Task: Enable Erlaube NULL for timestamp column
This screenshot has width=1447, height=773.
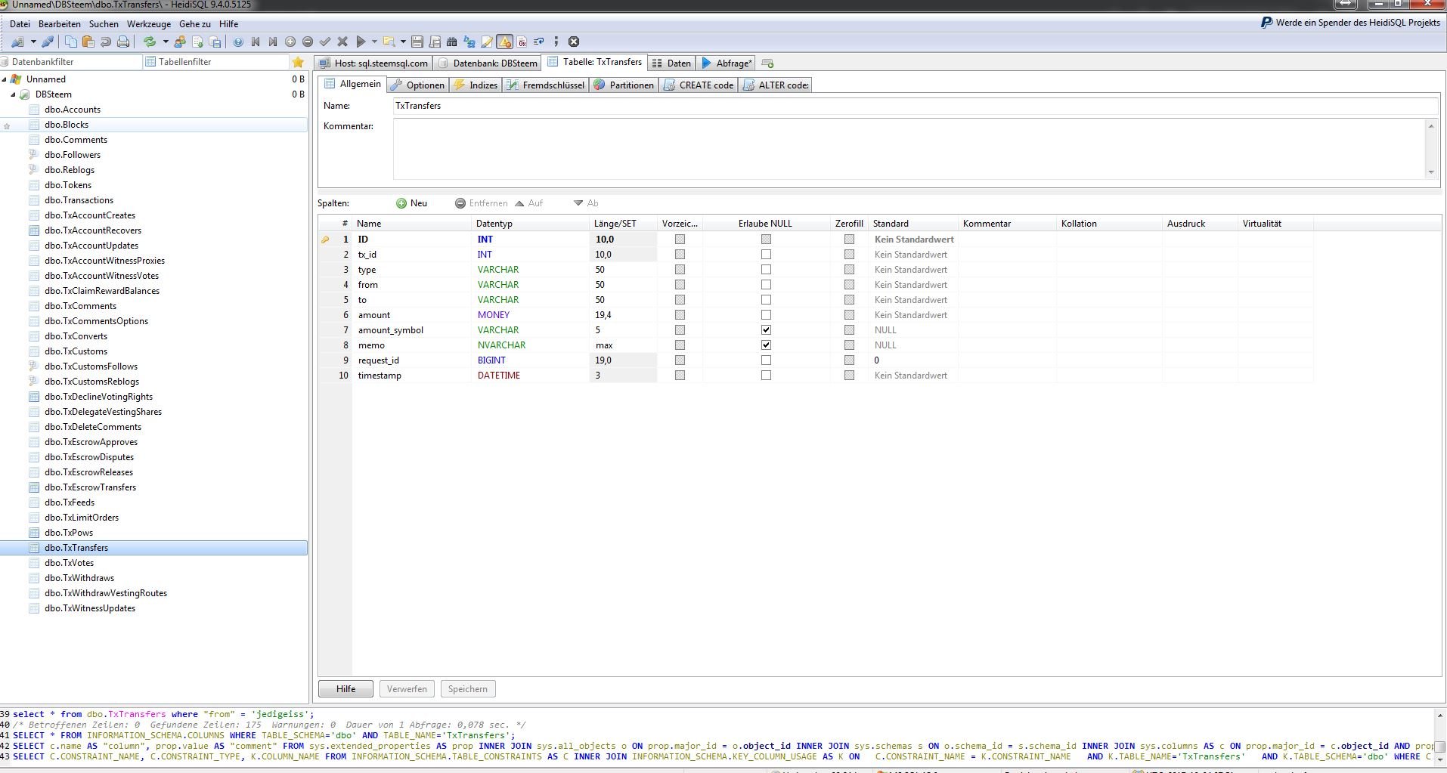Action: click(766, 376)
